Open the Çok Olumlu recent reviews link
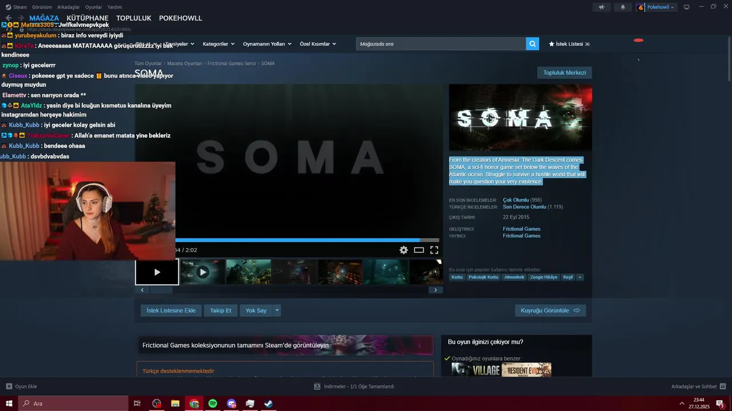 (515, 200)
